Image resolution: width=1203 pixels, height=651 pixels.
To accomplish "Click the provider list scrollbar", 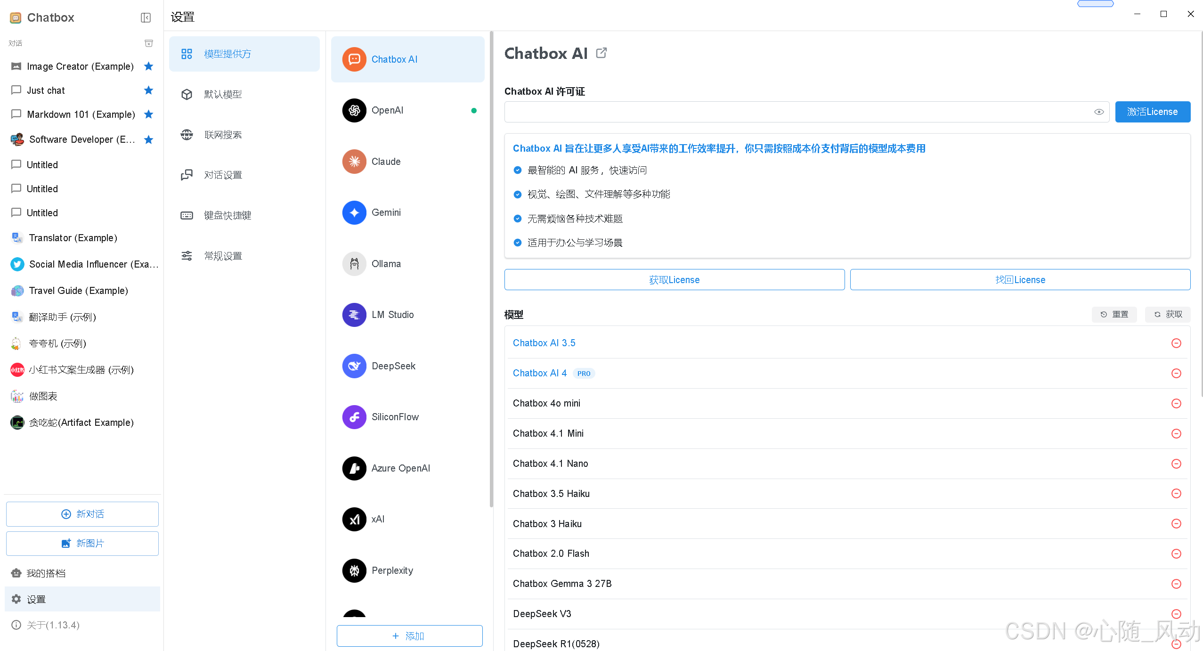I will pyautogui.click(x=491, y=269).
